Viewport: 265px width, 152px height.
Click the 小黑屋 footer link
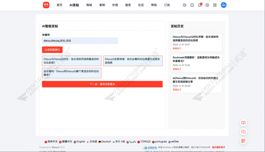pyautogui.click(x=174, y=147)
